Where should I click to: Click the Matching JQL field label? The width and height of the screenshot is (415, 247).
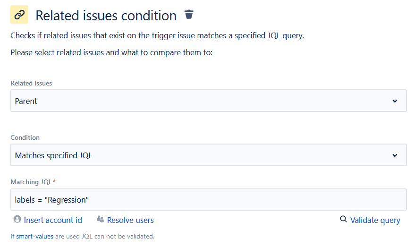pyautogui.click(x=32, y=182)
